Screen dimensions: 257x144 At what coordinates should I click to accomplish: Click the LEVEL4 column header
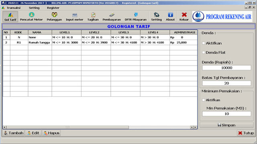coord(155,32)
